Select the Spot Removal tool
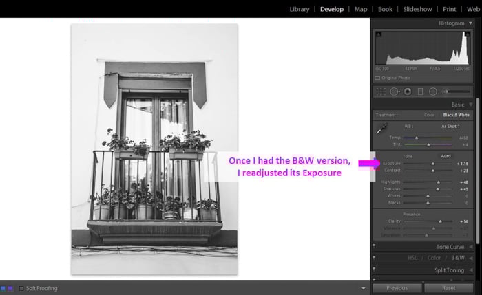The height and width of the screenshot is (295, 482). 395,91
